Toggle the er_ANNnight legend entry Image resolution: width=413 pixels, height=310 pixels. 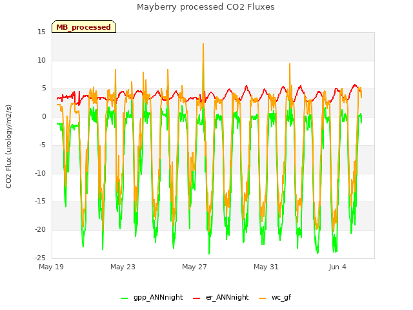click(221, 297)
